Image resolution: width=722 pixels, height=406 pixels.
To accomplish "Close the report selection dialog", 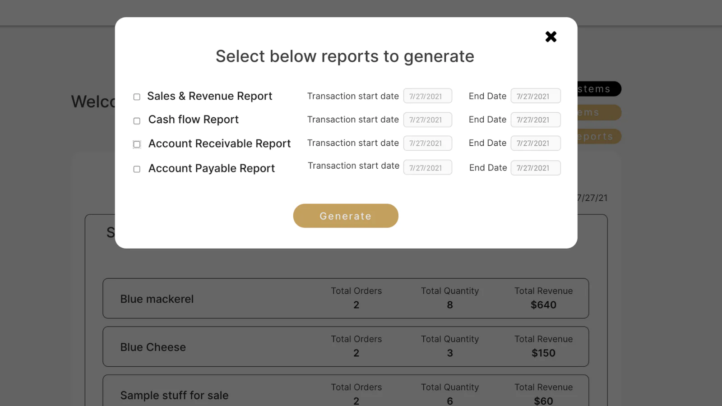I will coord(551,37).
